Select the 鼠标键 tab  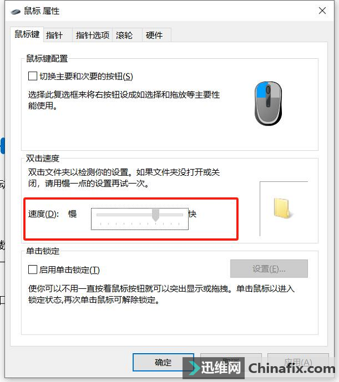pyautogui.click(x=27, y=34)
